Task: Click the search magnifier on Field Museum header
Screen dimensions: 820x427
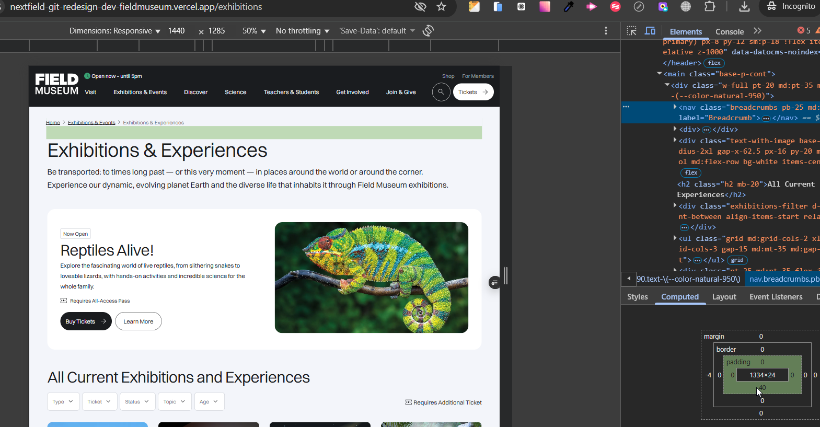Action: point(441,92)
